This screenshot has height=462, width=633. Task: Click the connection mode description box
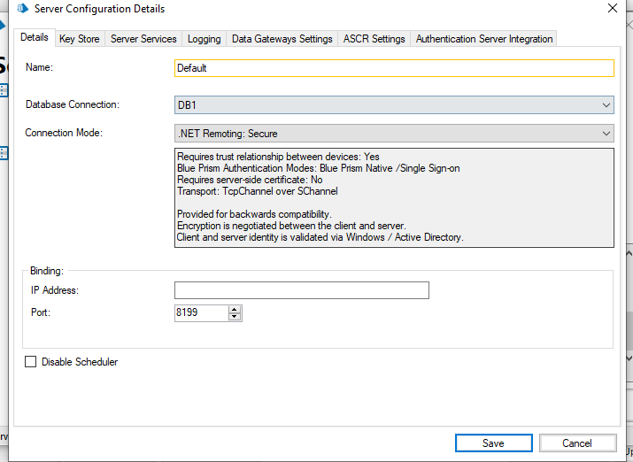pyautogui.click(x=394, y=197)
